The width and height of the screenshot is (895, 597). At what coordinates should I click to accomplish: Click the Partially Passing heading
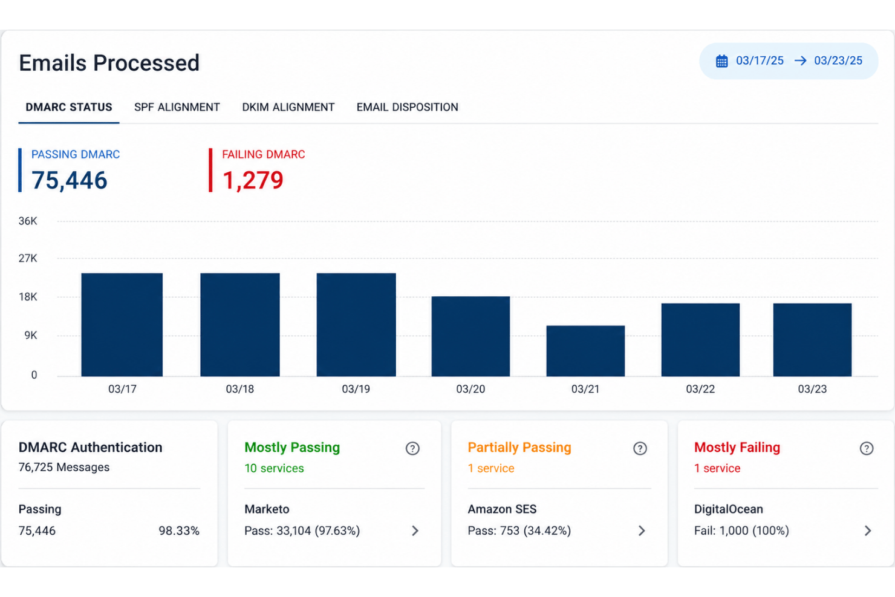coord(519,448)
